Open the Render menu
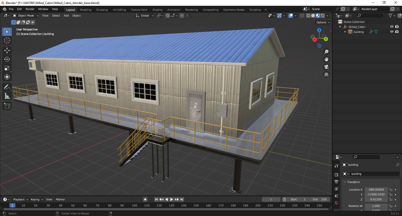 click(x=30, y=9)
